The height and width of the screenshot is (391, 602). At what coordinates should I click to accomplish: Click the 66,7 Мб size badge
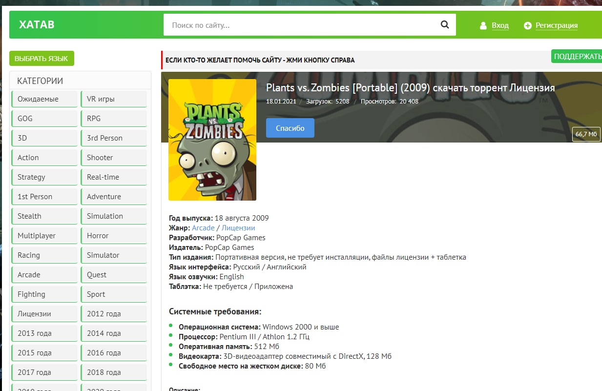(x=586, y=134)
